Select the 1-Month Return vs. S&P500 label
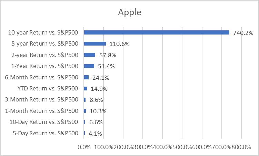Image resolution: width=259 pixels, height=156 pixels. tap(42, 111)
